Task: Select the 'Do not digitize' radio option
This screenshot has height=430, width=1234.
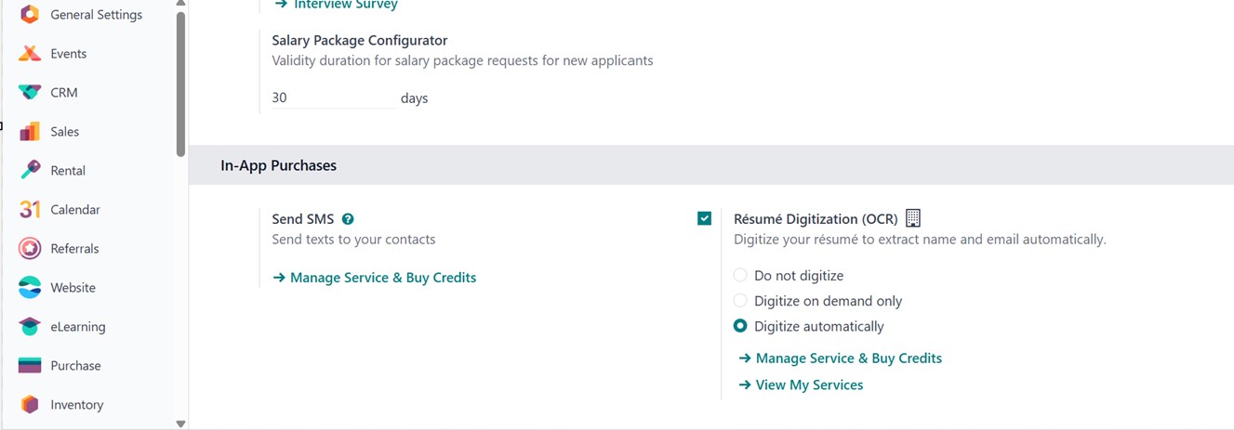Action: click(740, 276)
